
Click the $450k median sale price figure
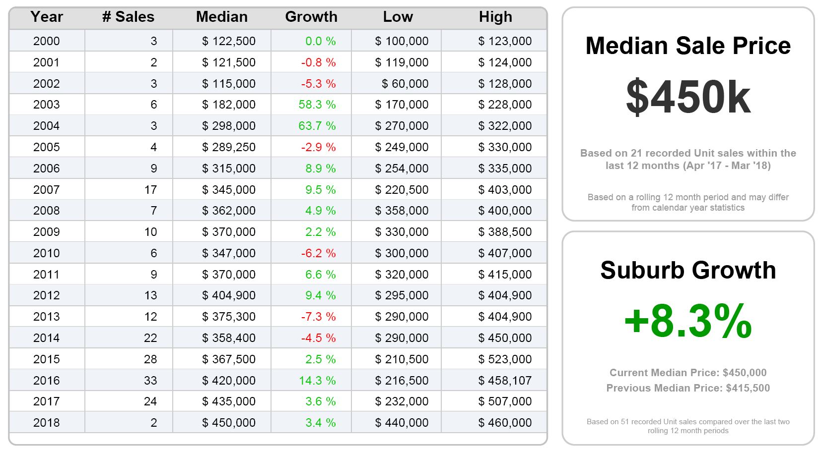click(x=687, y=97)
